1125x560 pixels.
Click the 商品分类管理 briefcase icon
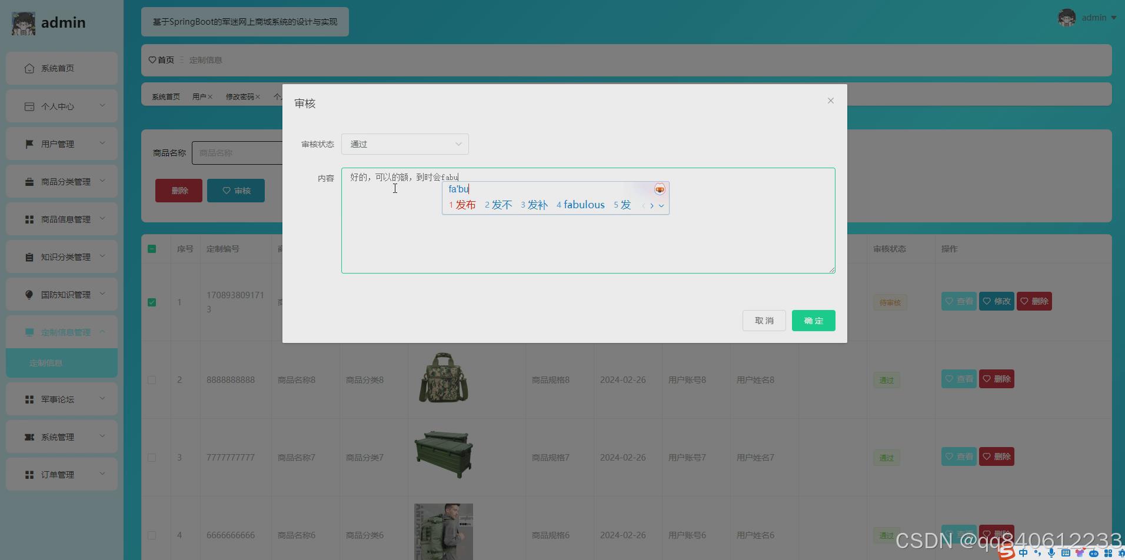click(x=29, y=182)
